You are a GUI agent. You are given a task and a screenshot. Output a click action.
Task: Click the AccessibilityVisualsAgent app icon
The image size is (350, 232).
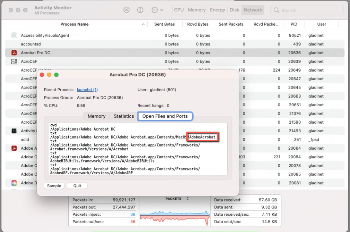click(14, 35)
